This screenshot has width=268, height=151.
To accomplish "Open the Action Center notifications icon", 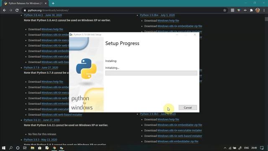I will [262, 148].
